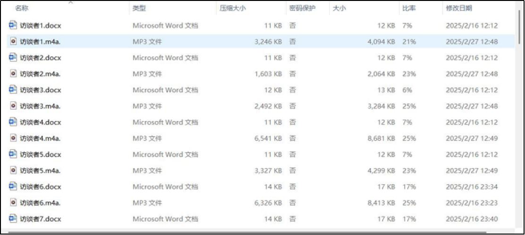Click the 密码保护 column header
The width and height of the screenshot is (525, 235).
[302, 8]
